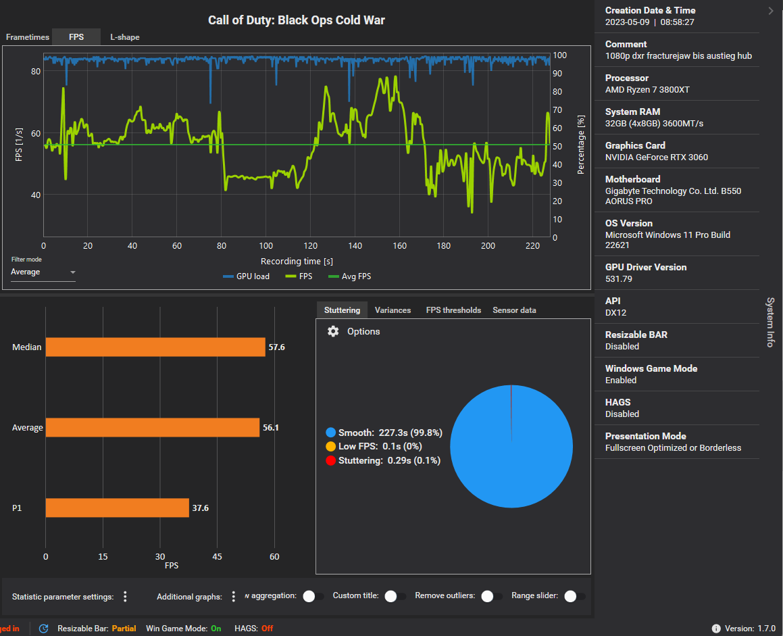Click the vertical System Info label

tap(771, 322)
